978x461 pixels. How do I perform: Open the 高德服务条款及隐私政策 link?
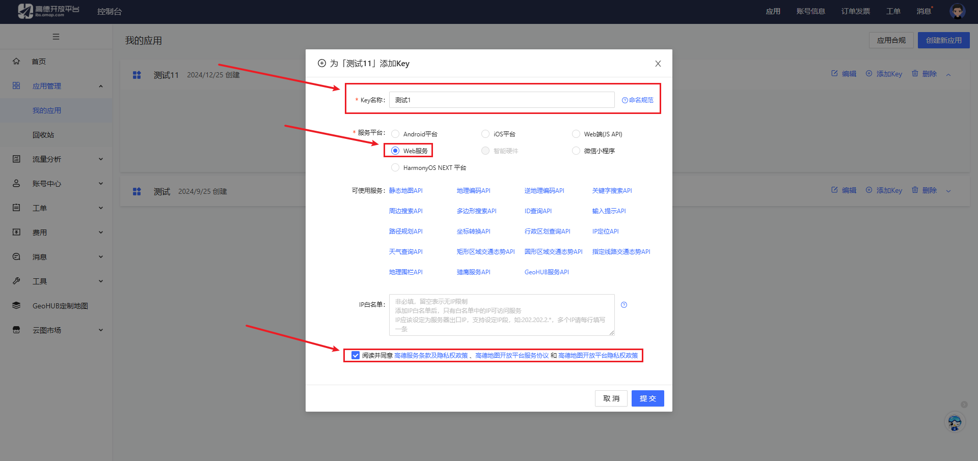pos(431,356)
